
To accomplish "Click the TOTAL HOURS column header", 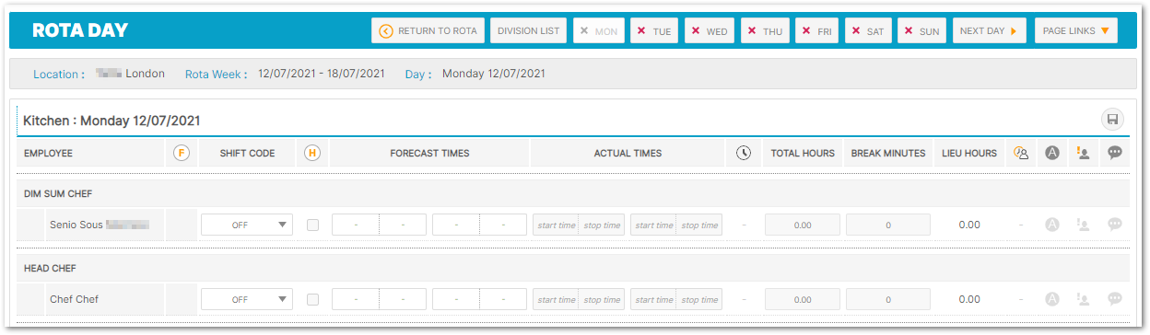I will [x=803, y=153].
